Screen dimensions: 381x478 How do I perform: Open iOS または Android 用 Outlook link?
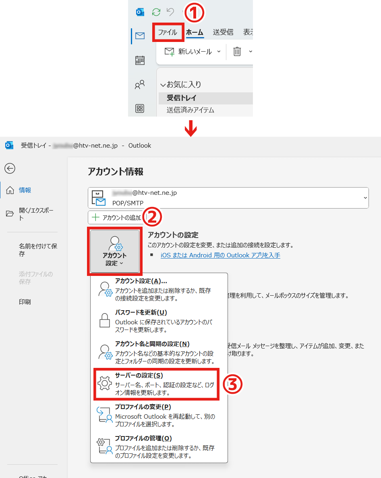[220, 255]
